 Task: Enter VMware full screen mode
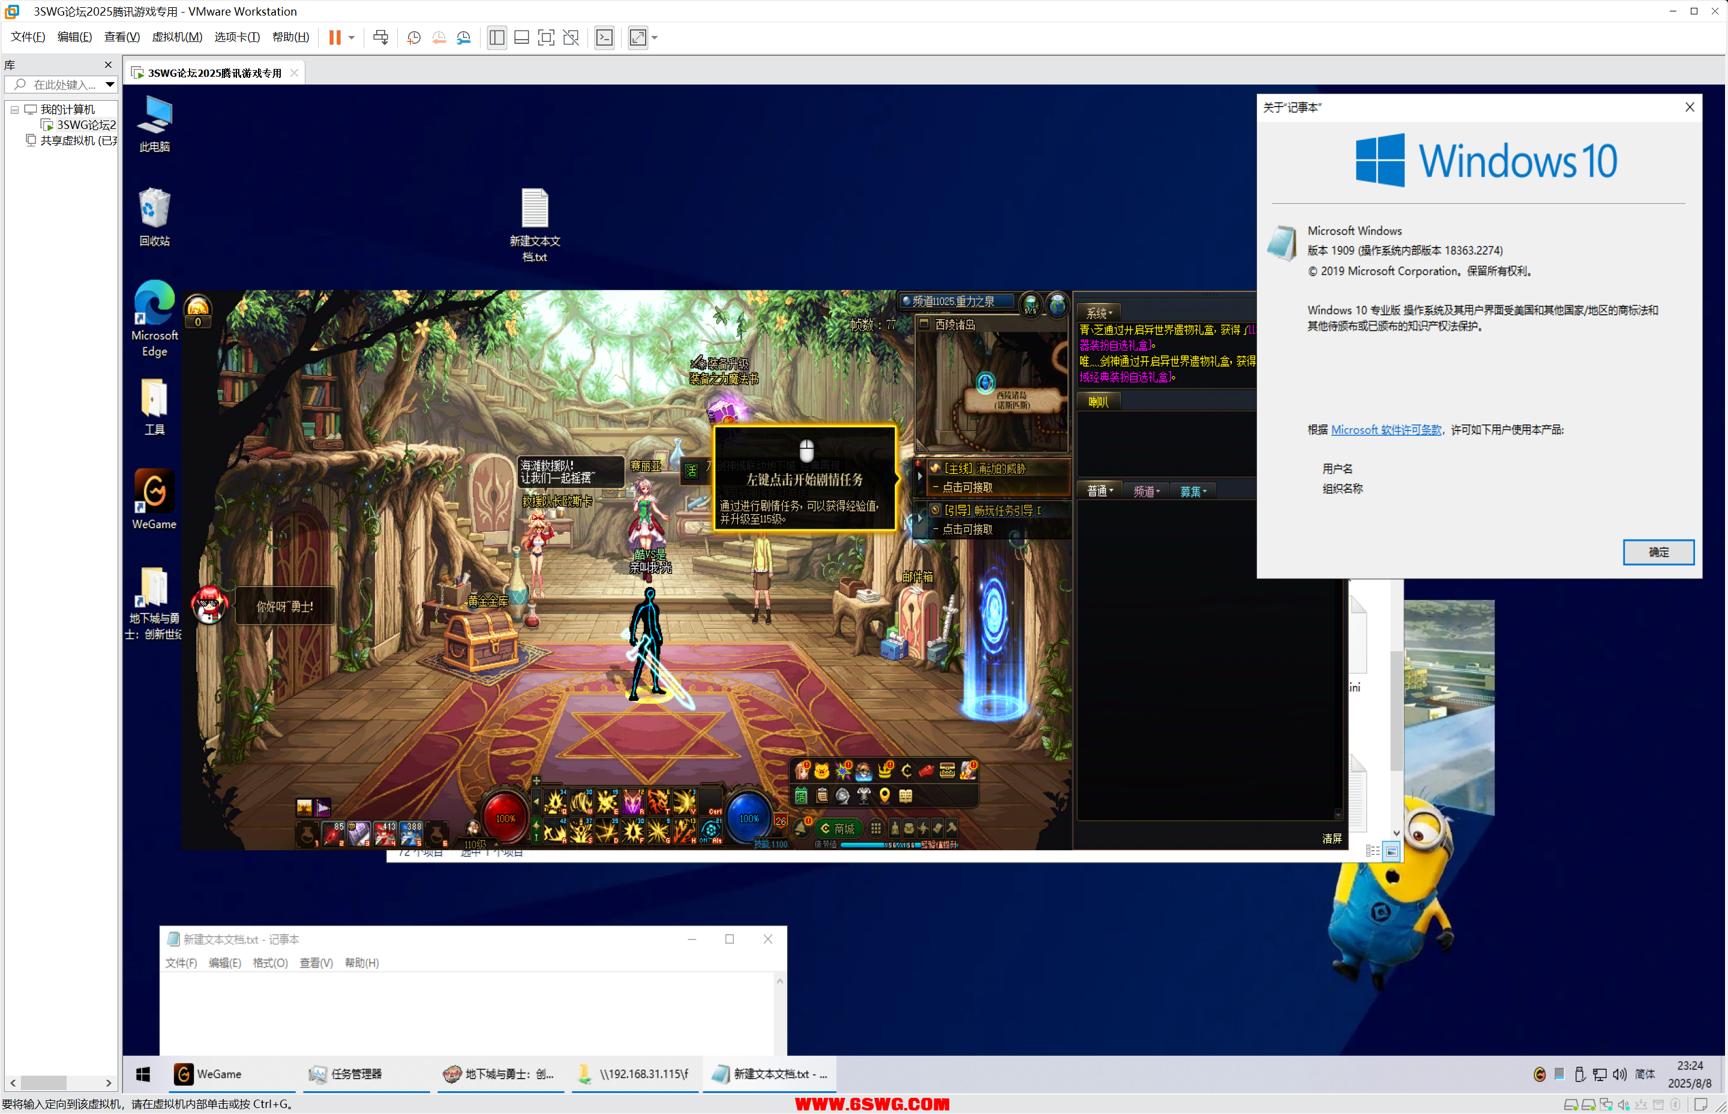[547, 38]
